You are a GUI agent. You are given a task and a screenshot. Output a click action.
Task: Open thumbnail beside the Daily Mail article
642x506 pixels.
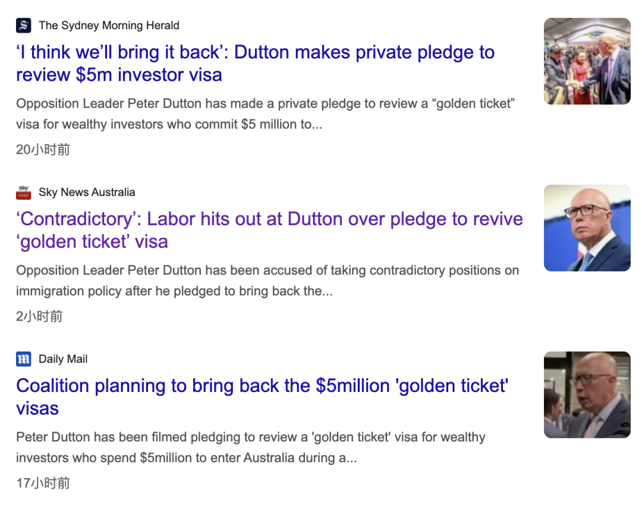point(587,395)
